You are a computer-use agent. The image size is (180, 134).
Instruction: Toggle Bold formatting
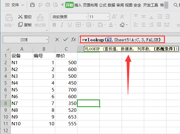[x=54, y=25]
